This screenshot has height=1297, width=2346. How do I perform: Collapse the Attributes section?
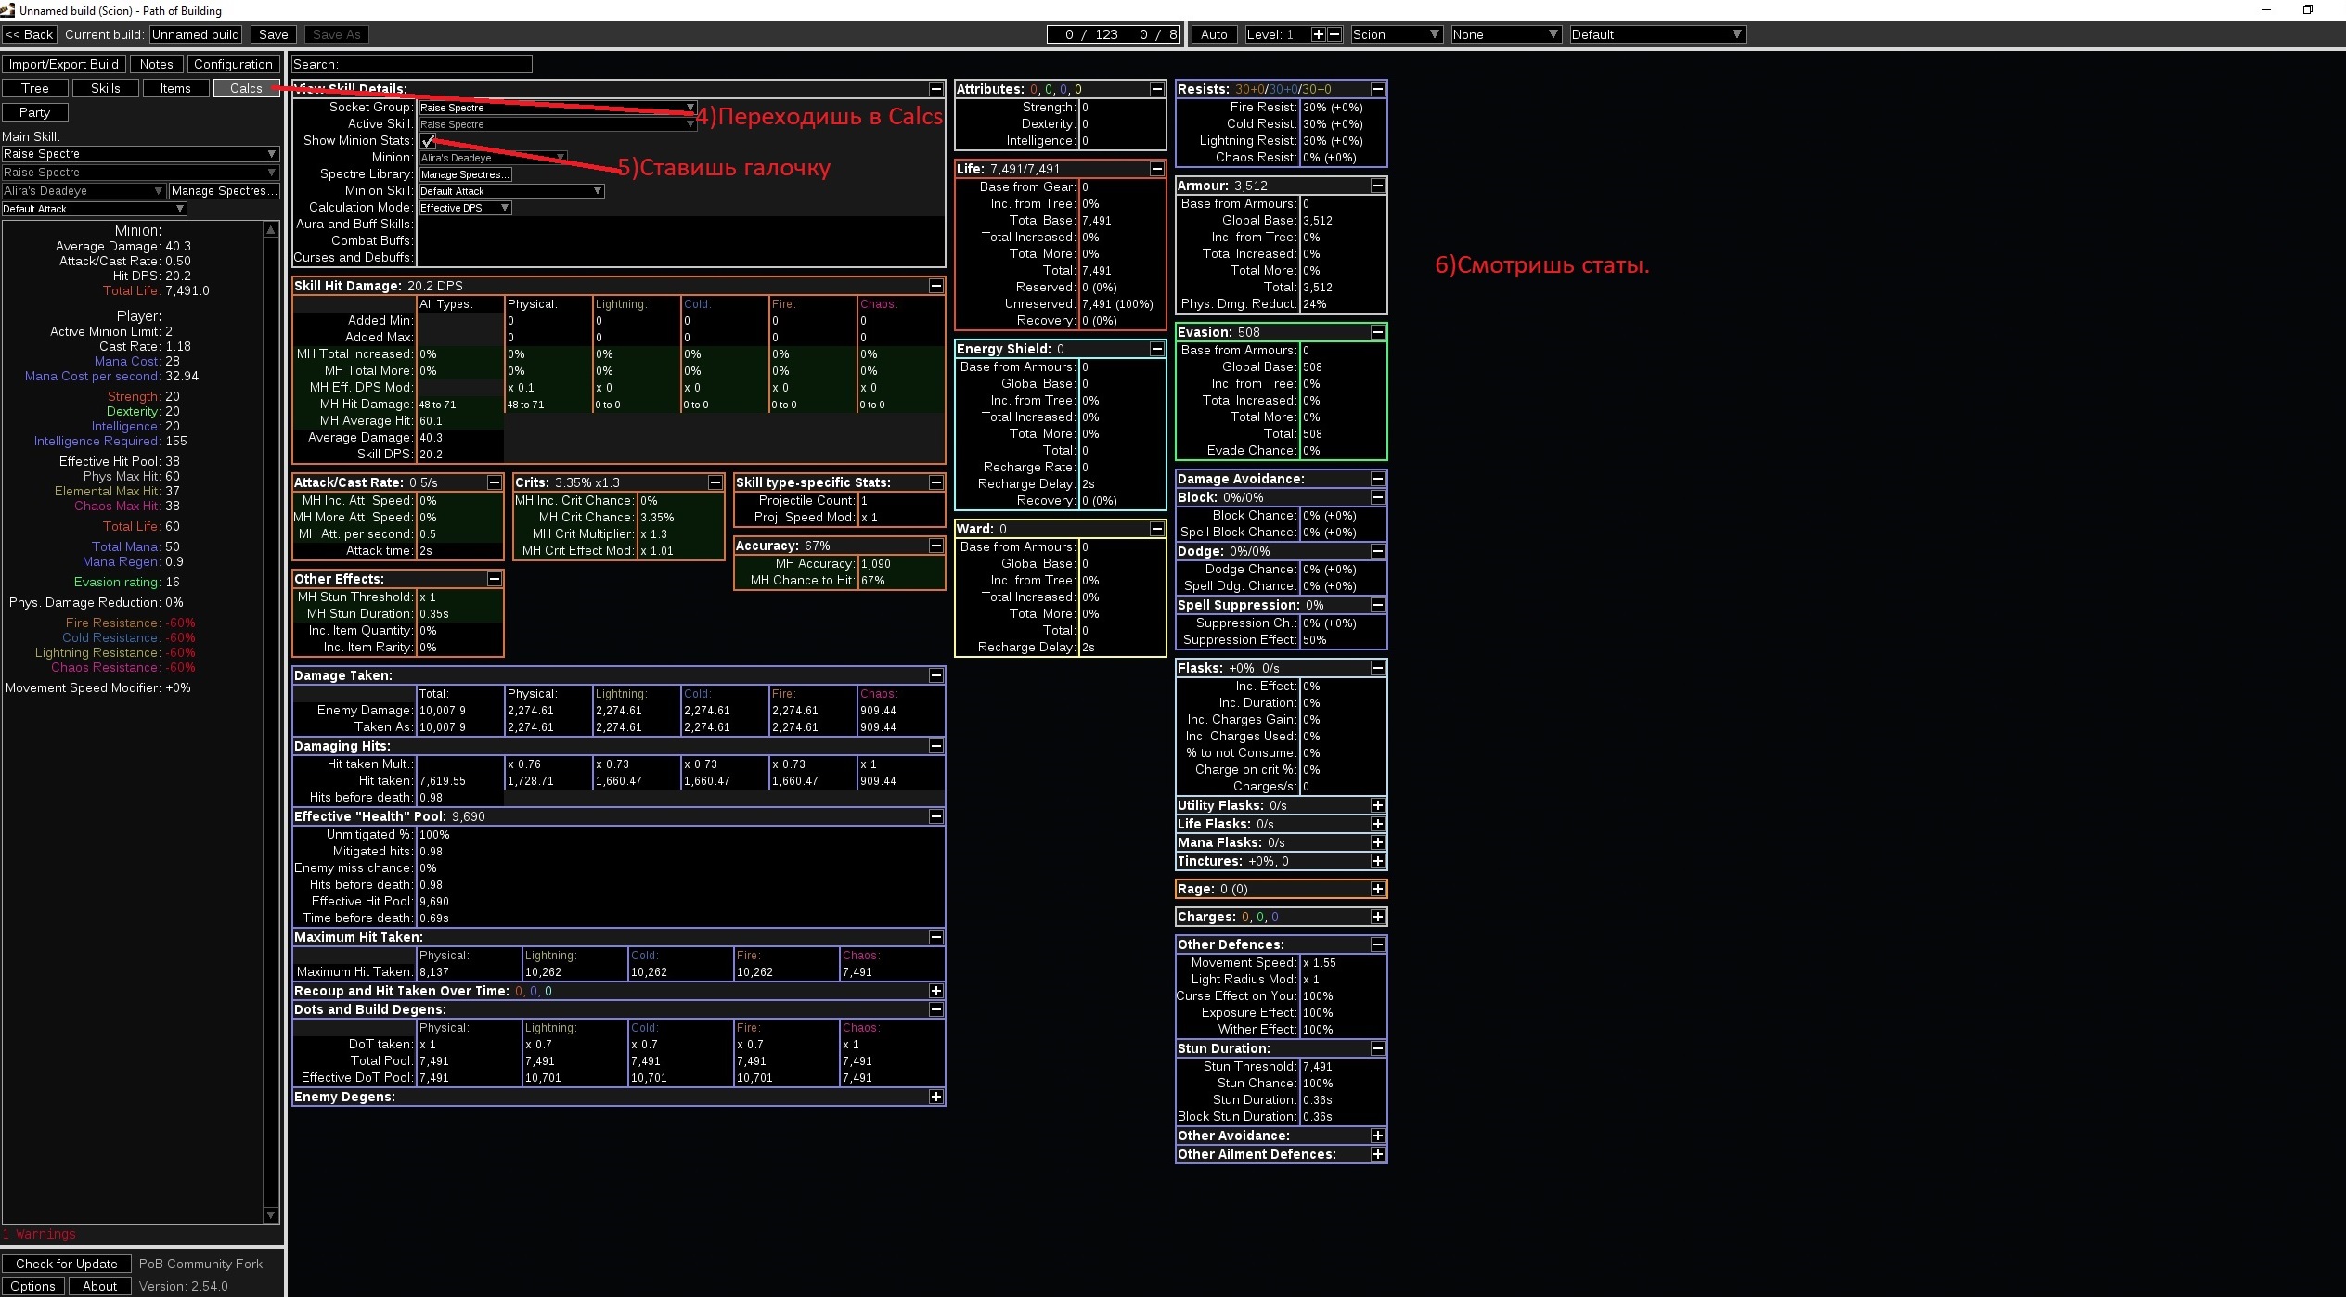[1156, 89]
